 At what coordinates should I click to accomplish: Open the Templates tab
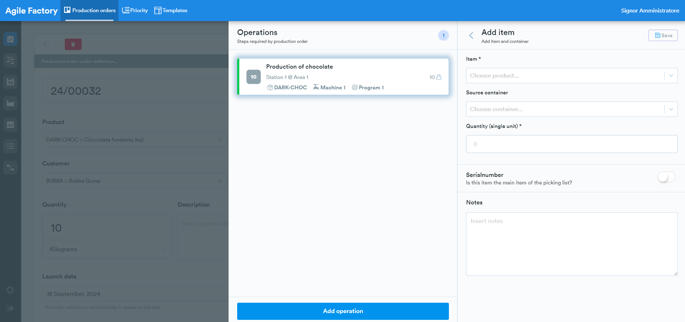pyautogui.click(x=171, y=10)
